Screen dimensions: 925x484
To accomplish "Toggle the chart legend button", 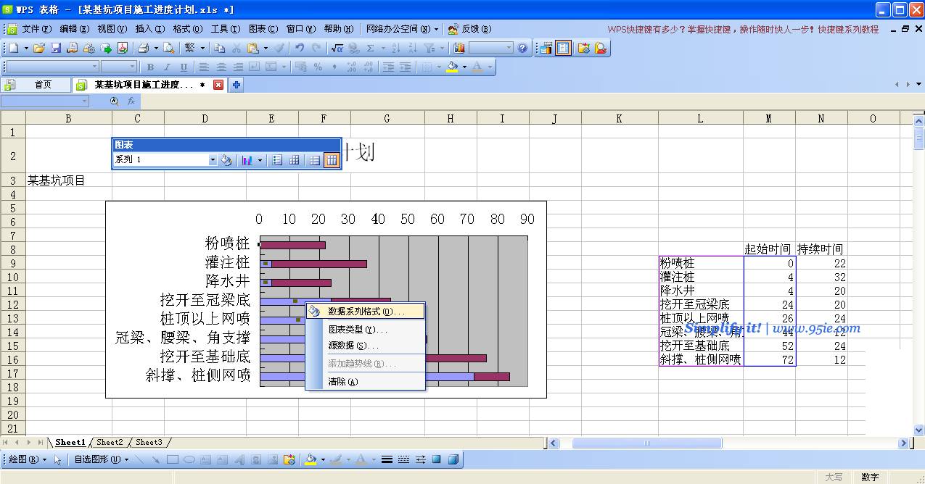I will 277,160.
